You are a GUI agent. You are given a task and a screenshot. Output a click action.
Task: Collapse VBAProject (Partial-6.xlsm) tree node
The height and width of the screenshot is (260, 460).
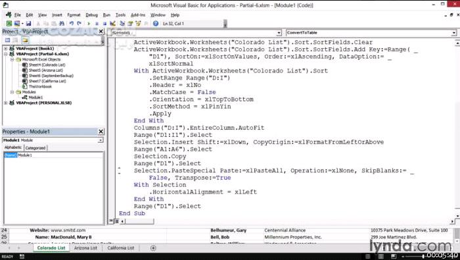5,54
